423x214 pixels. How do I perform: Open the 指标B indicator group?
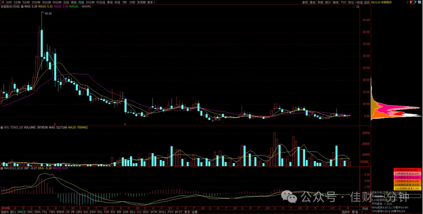[x=346, y=212]
